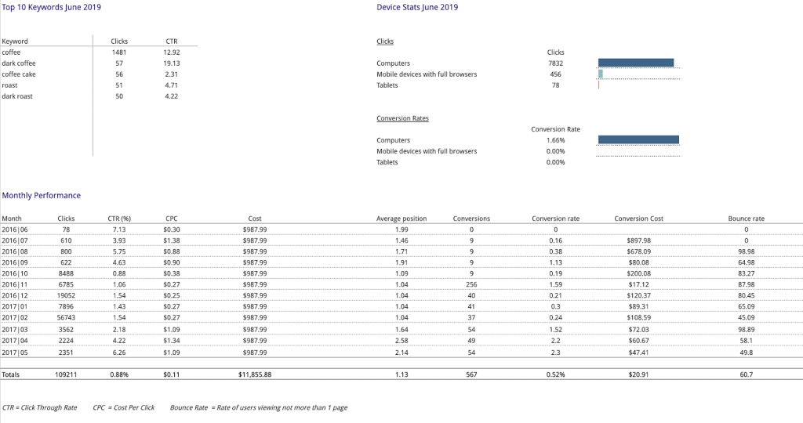Select the 'dark coffee' keyword
This screenshot has height=423, width=803.
[19, 63]
